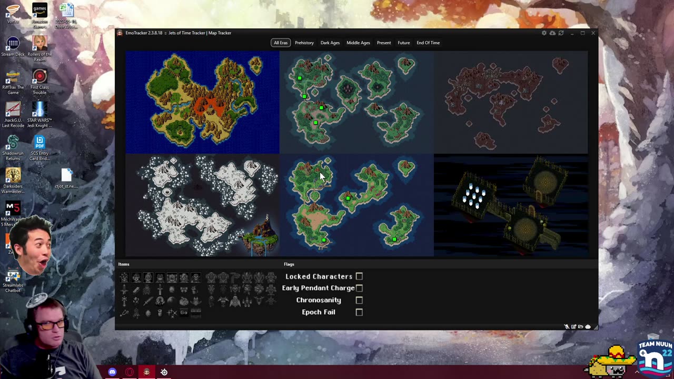Click the Go mode item icon
Image resolution: width=674 pixels, height=379 pixels.
point(184,313)
